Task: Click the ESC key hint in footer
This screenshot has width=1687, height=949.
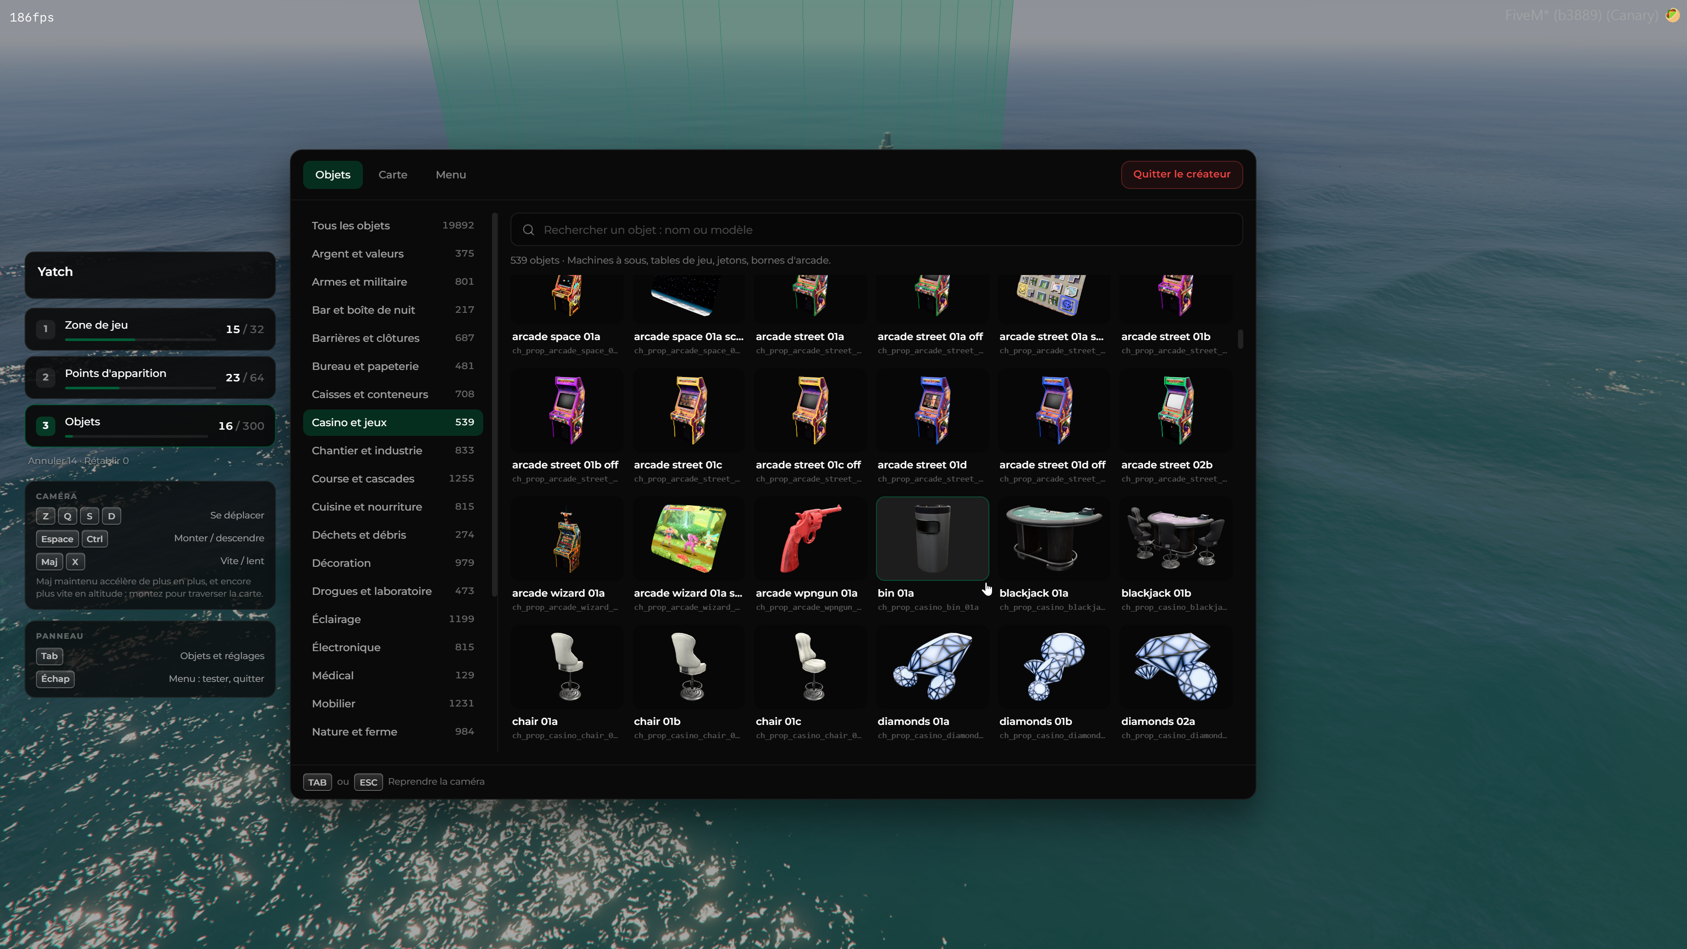Action: pyautogui.click(x=368, y=782)
